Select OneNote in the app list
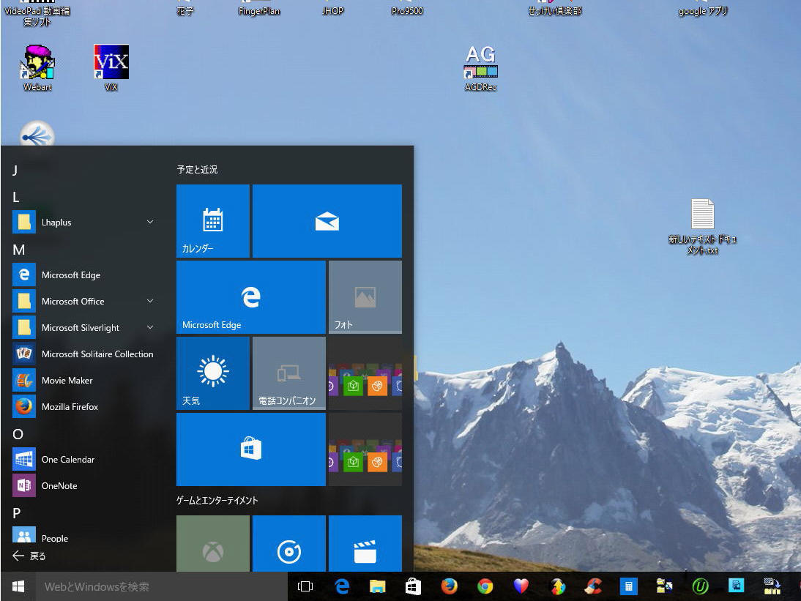Image resolution: width=801 pixels, height=601 pixels. [x=59, y=485]
